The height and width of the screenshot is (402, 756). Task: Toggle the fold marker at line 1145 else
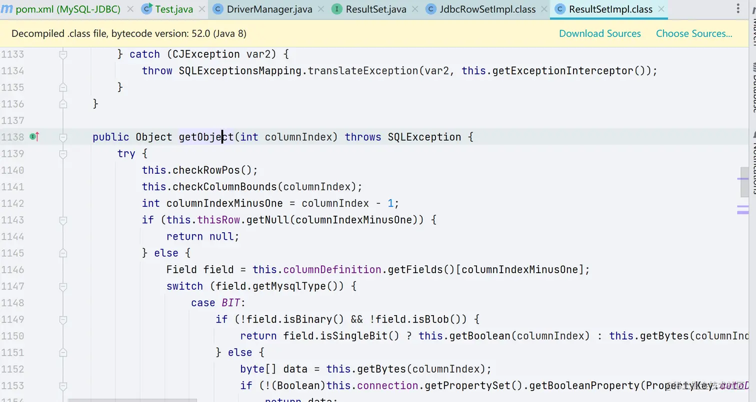(63, 252)
